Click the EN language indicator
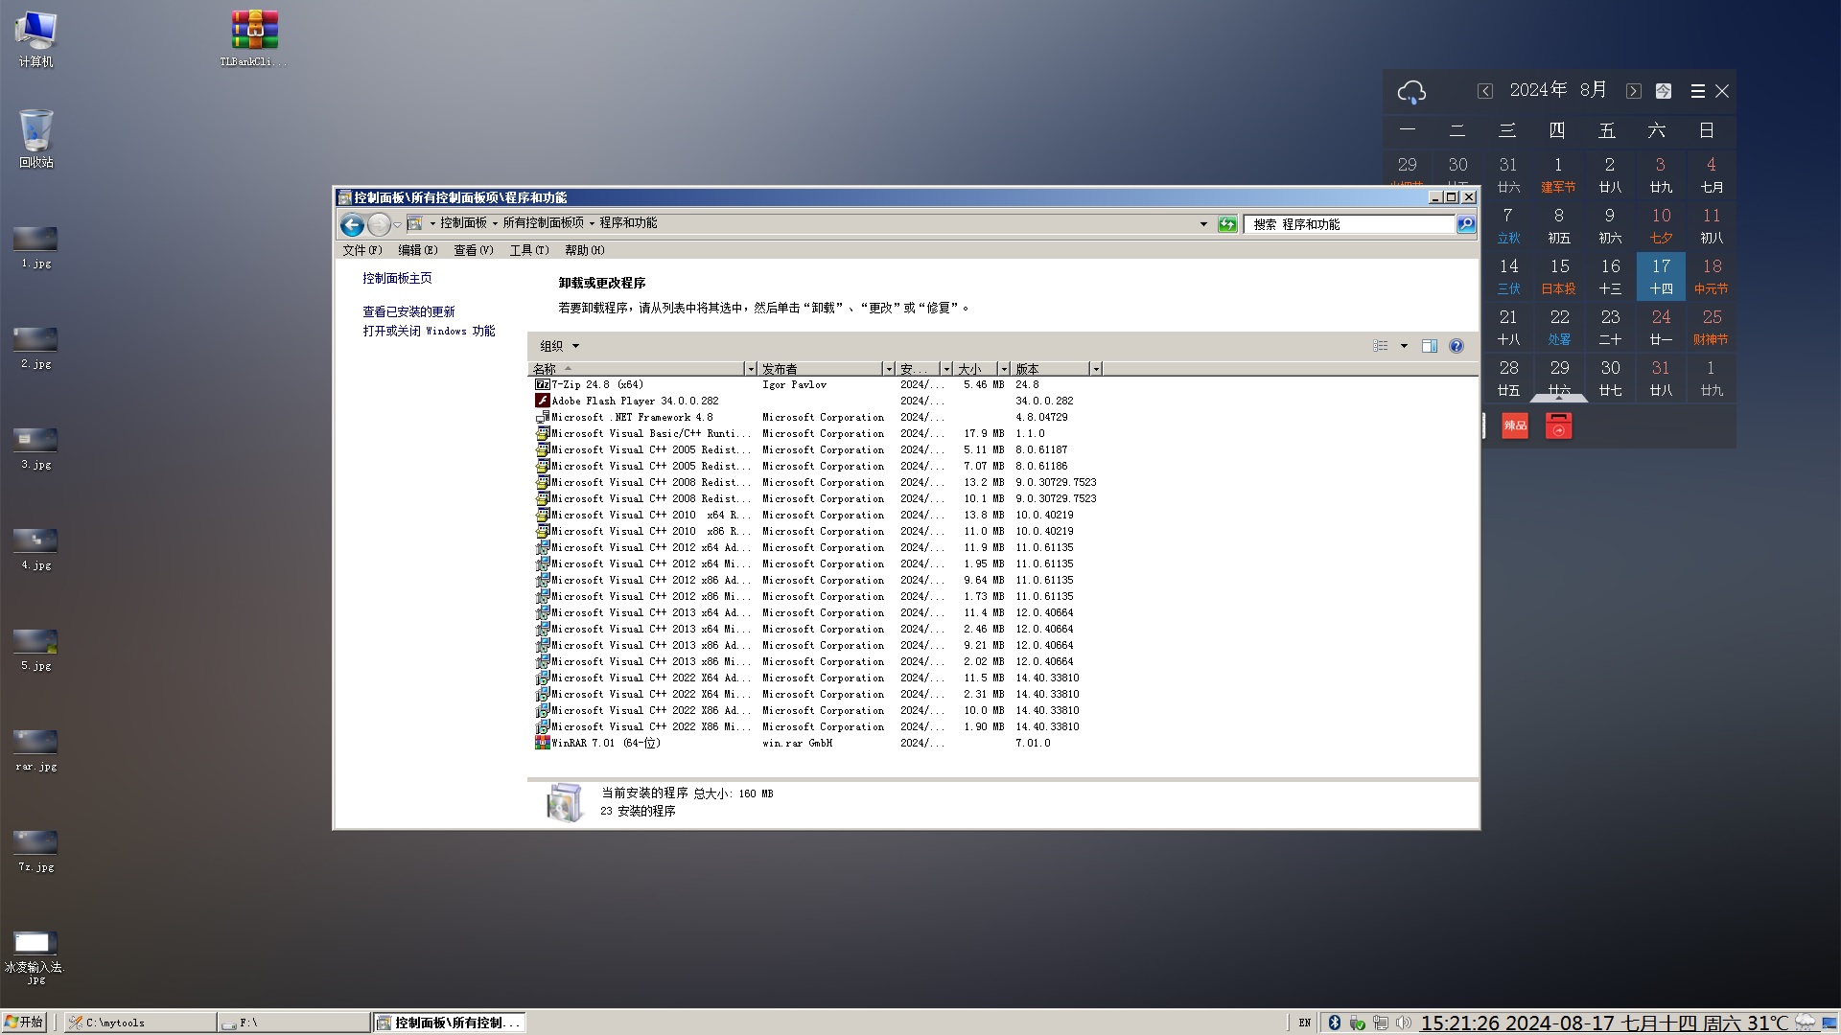The image size is (1841, 1035). click(x=1305, y=1023)
